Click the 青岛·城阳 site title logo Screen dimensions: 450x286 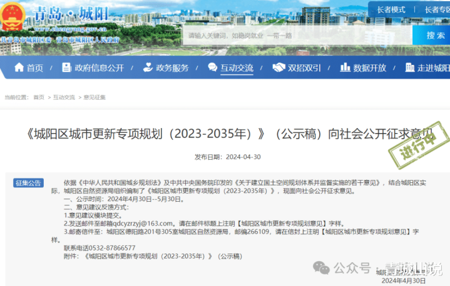(71, 14)
